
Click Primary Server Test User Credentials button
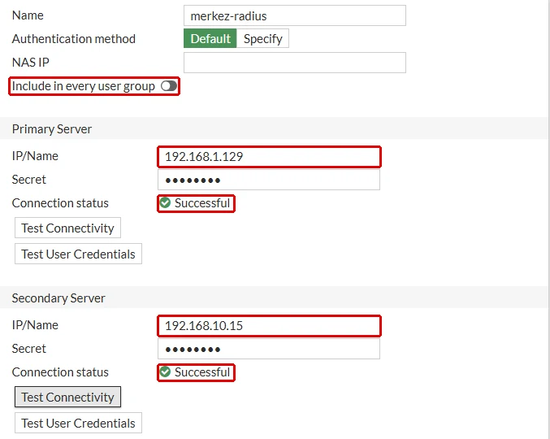pos(78,254)
